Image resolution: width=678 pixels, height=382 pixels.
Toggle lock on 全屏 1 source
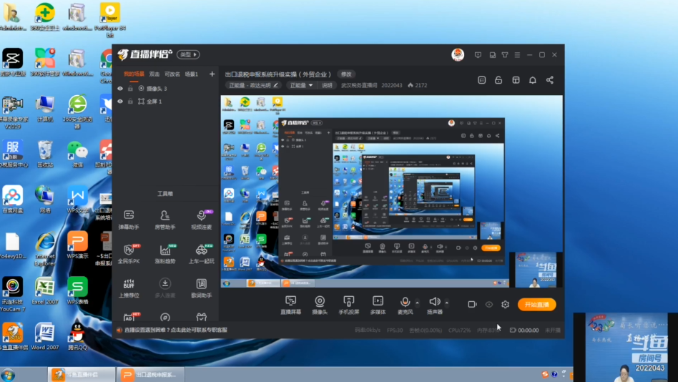[130, 102]
